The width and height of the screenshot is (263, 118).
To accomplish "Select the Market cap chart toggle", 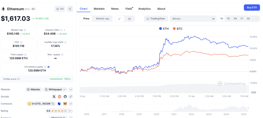I will pyautogui.click(x=102, y=19).
